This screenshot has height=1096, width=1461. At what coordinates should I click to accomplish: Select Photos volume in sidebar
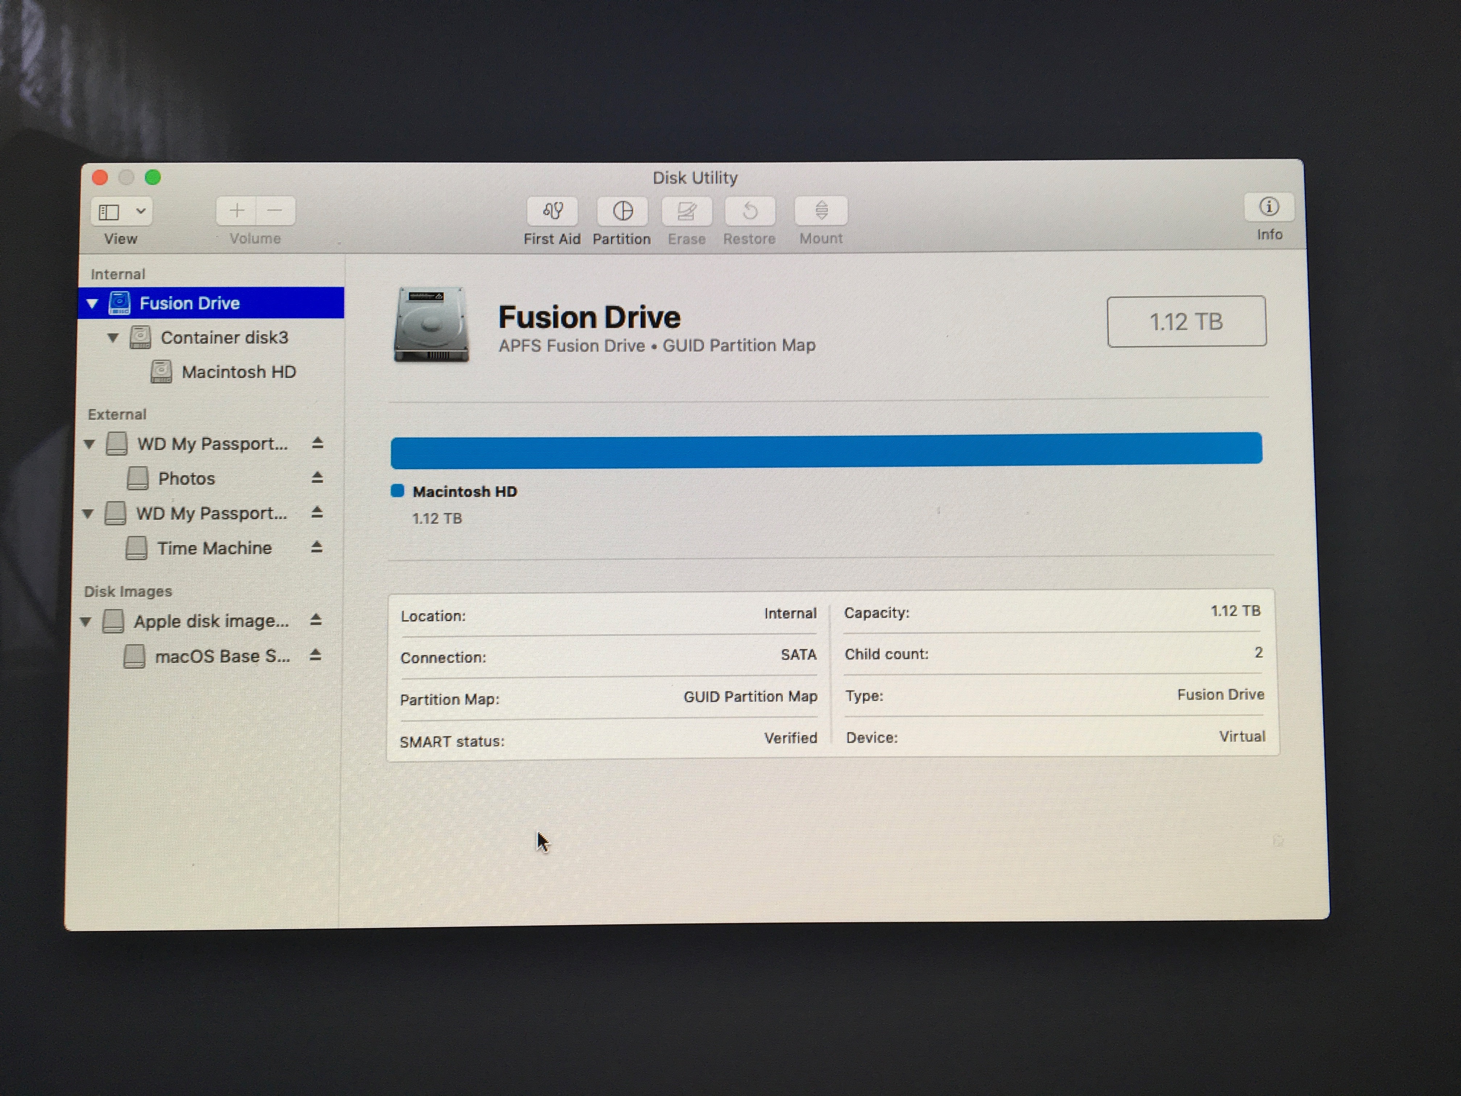click(x=186, y=478)
